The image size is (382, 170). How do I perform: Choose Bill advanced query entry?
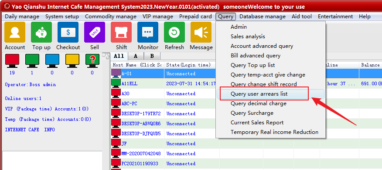pos(270,56)
